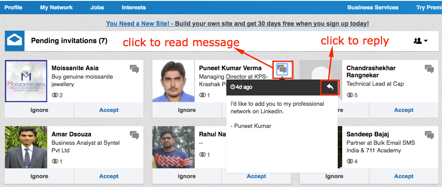Open Rahul's profile photo
442x187 pixels.
(173, 147)
